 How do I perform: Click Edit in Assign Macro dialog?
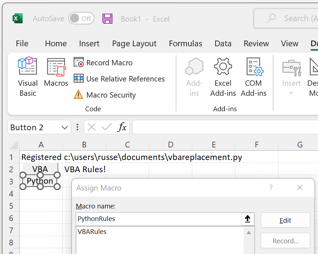pos(285,220)
